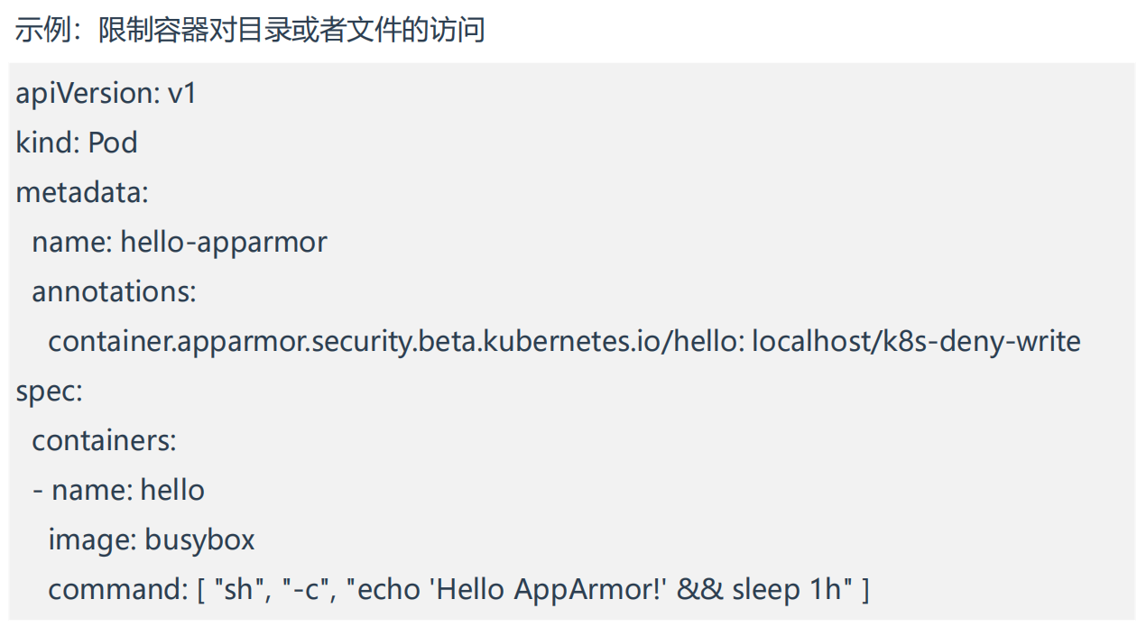The width and height of the screenshot is (1137, 627).
Task: Click the - name: hello list item
Action: pyautogui.click(x=118, y=491)
